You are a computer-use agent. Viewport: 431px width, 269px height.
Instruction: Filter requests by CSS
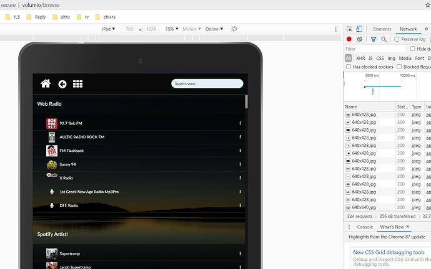380,58
